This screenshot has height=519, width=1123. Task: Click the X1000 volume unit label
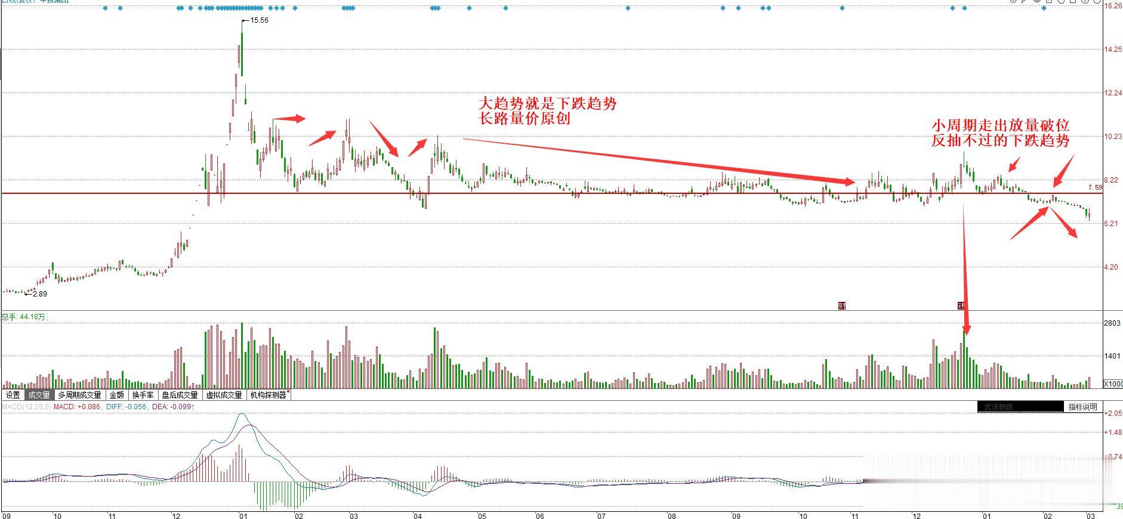pyautogui.click(x=1113, y=384)
